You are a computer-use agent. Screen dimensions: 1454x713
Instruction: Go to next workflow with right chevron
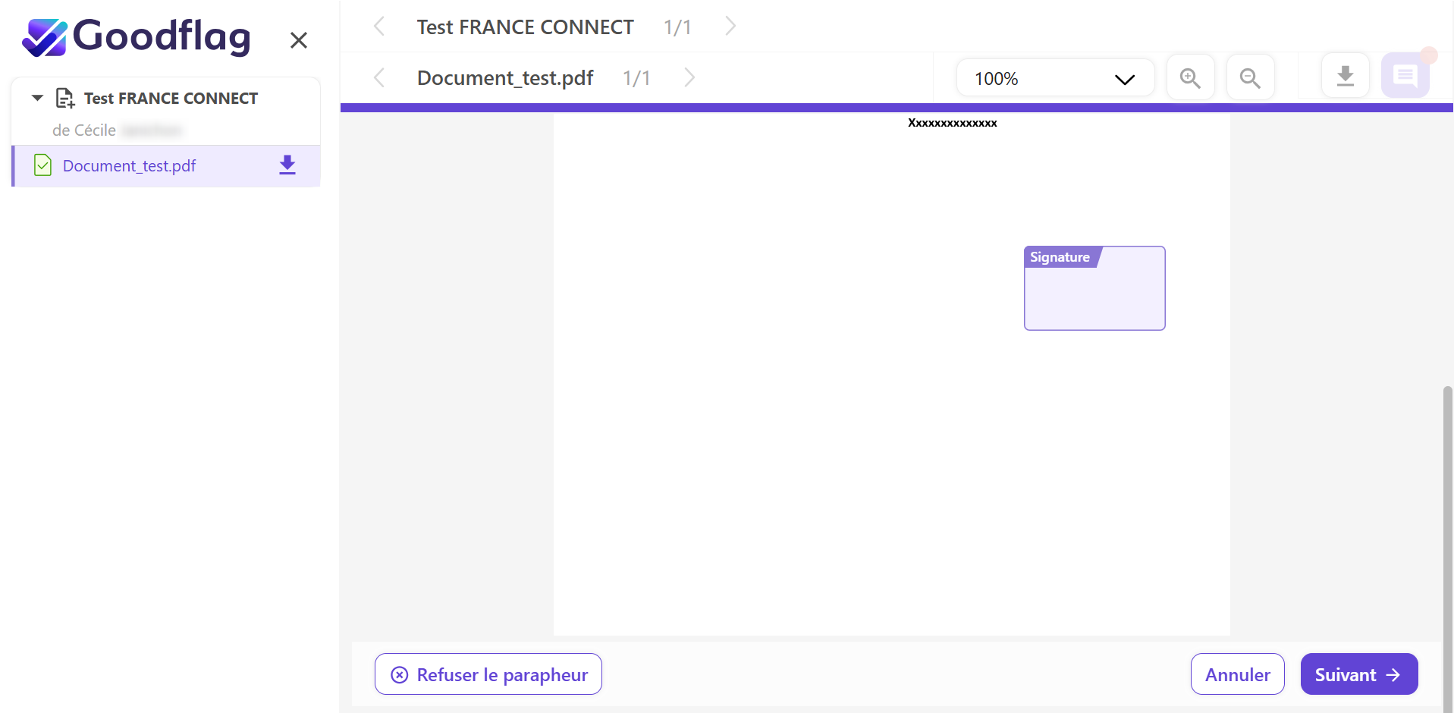pyautogui.click(x=730, y=27)
